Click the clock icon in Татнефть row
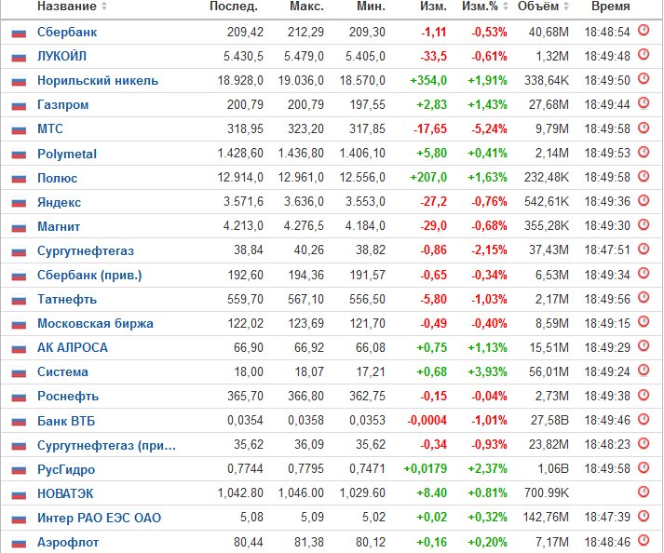The width and height of the screenshot is (664, 553). [x=644, y=298]
